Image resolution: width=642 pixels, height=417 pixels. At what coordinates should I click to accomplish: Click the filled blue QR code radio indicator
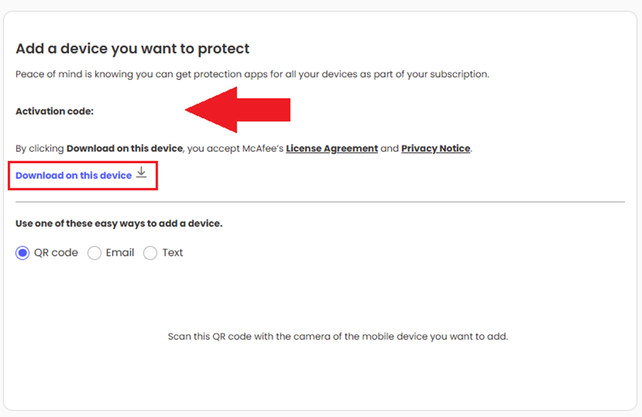(x=22, y=252)
